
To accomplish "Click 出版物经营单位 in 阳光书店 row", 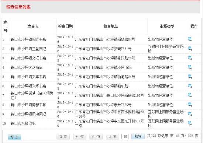I will tap(160, 39).
